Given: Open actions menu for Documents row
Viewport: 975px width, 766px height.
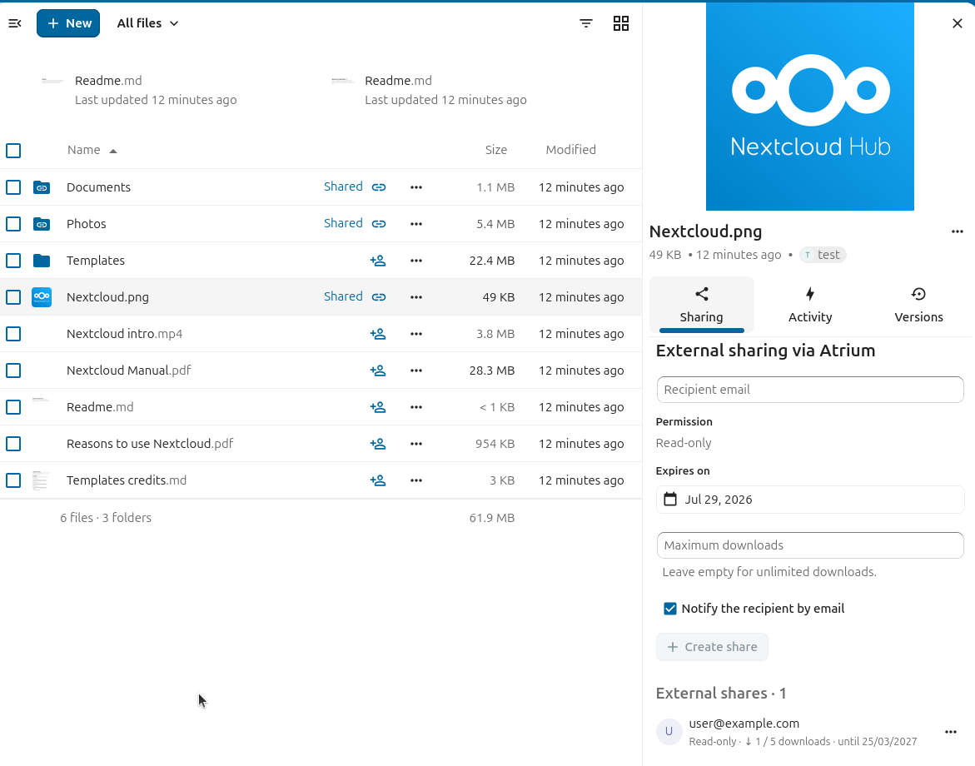Looking at the screenshot, I should (416, 187).
